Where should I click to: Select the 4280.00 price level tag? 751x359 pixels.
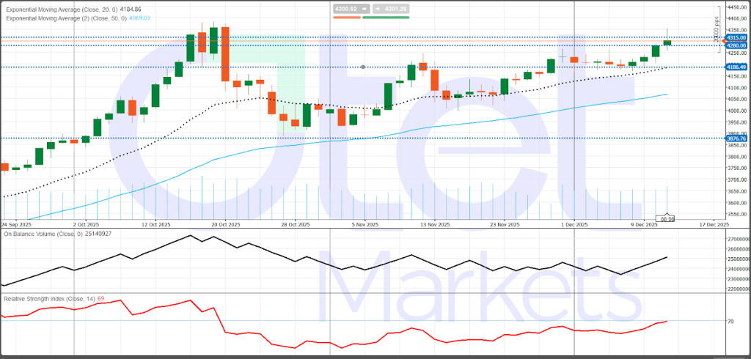pyautogui.click(x=736, y=45)
